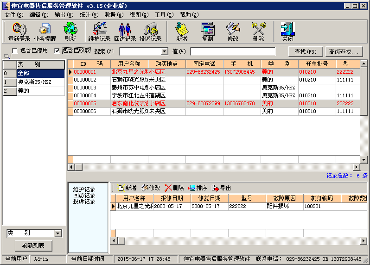Click the 刷新列表 button

[x=33, y=246]
